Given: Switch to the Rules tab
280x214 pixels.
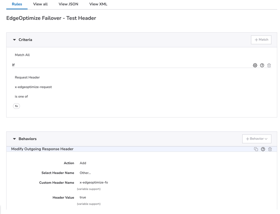Looking at the screenshot, I should coord(17,4).
